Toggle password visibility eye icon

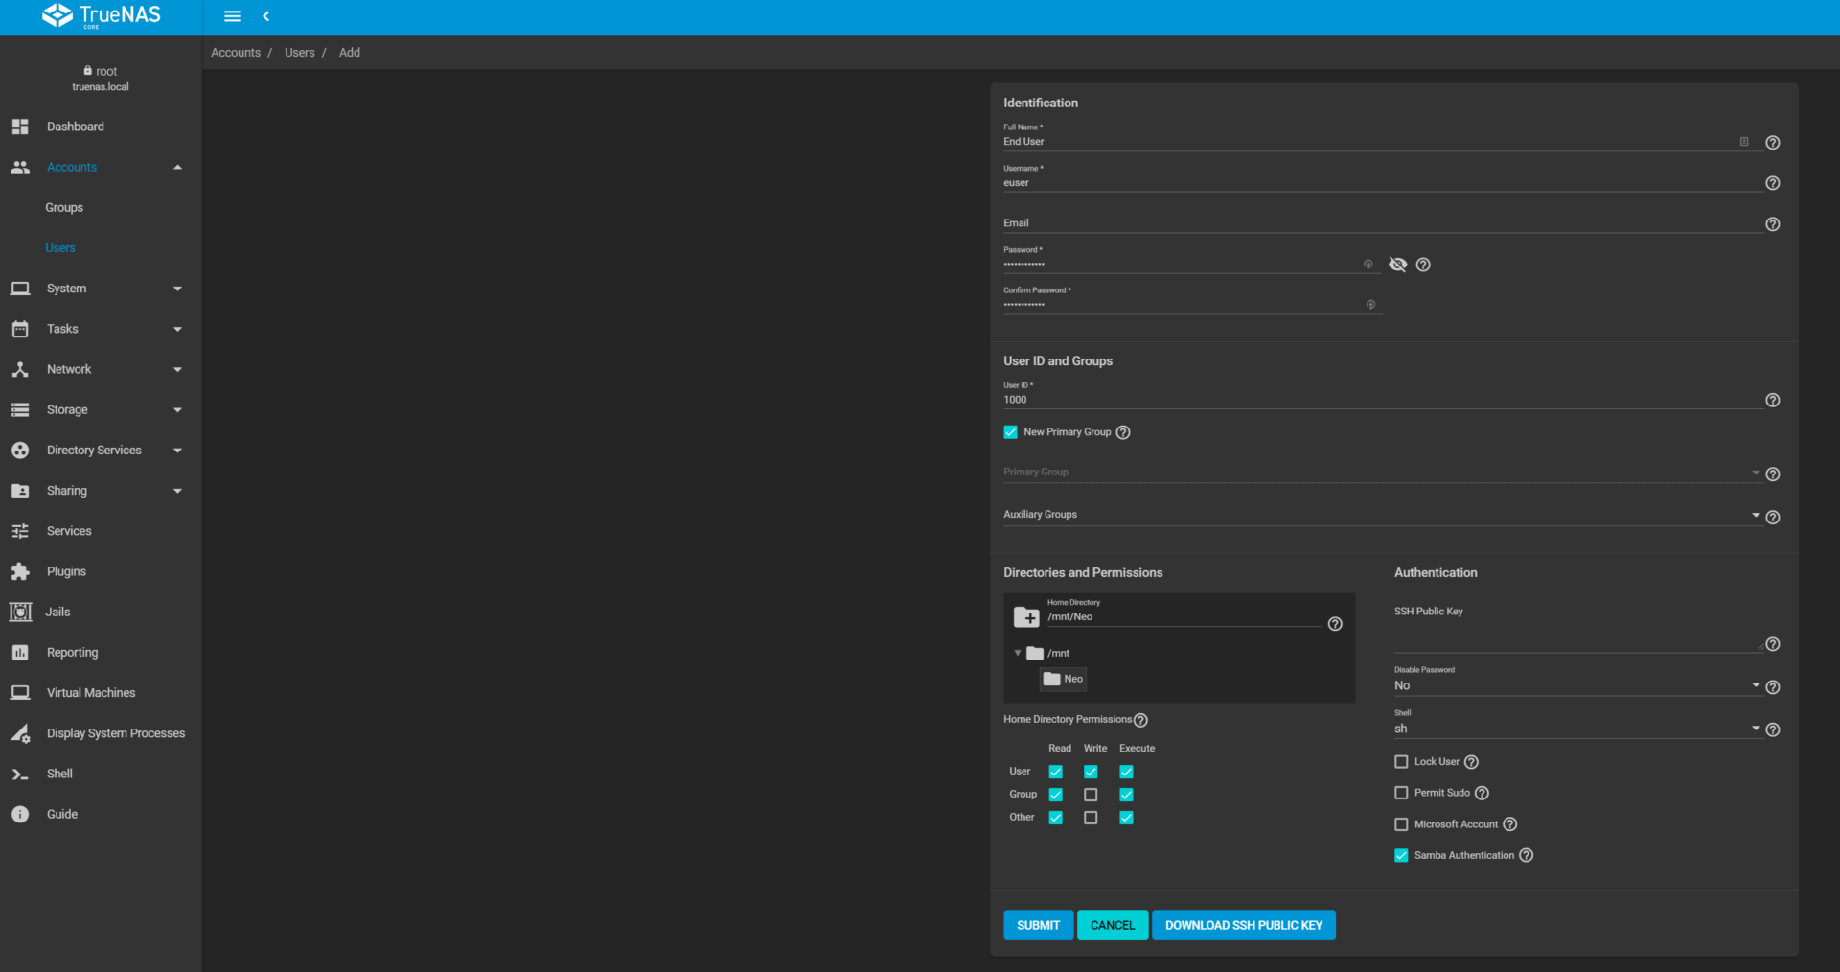(x=1398, y=265)
